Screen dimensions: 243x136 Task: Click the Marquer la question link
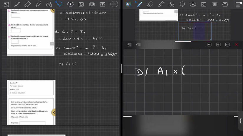point(18,93)
